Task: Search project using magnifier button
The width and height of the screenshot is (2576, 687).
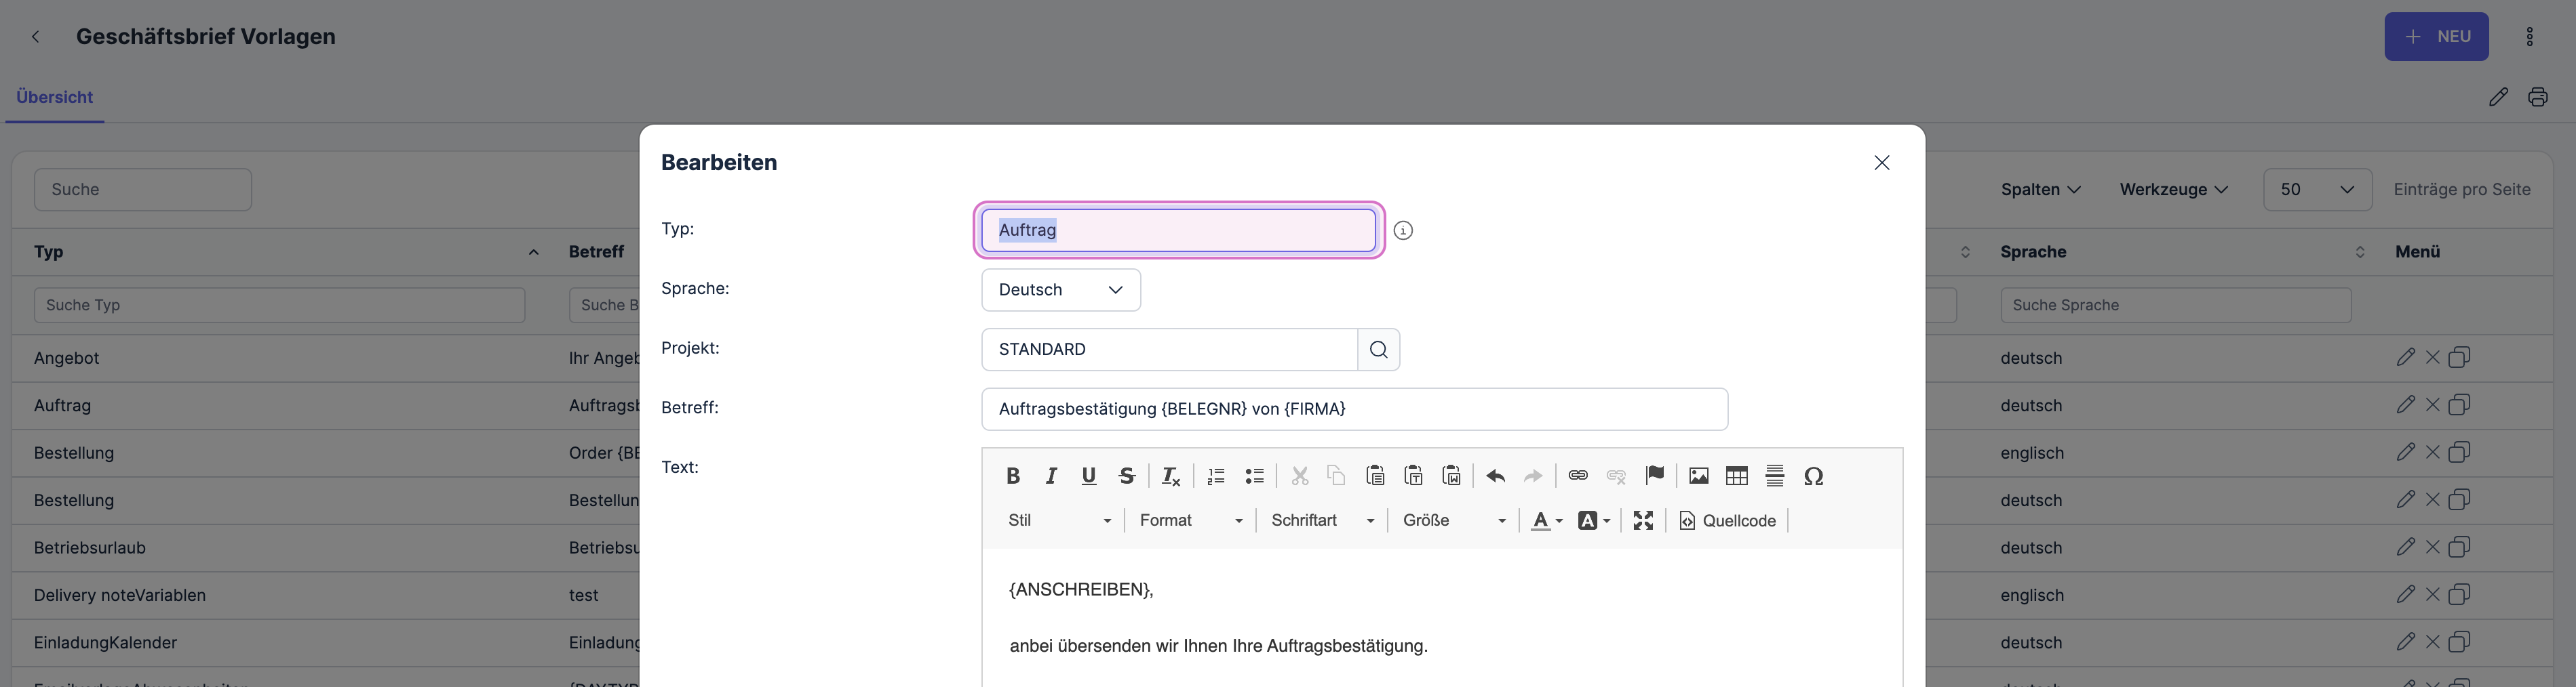Action: (1378, 350)
